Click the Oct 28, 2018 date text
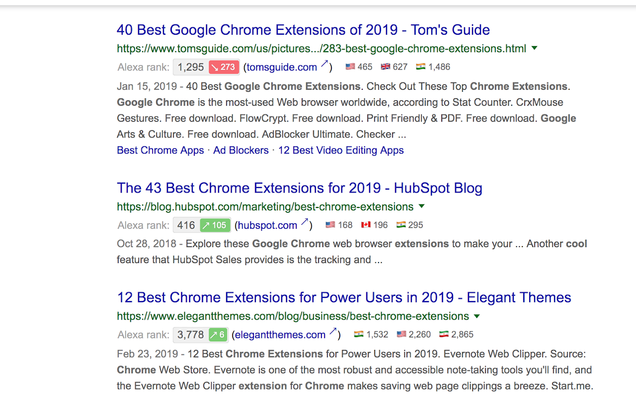Image resolution: width=636 pixels, height=397 pixels. coord(147,244)
